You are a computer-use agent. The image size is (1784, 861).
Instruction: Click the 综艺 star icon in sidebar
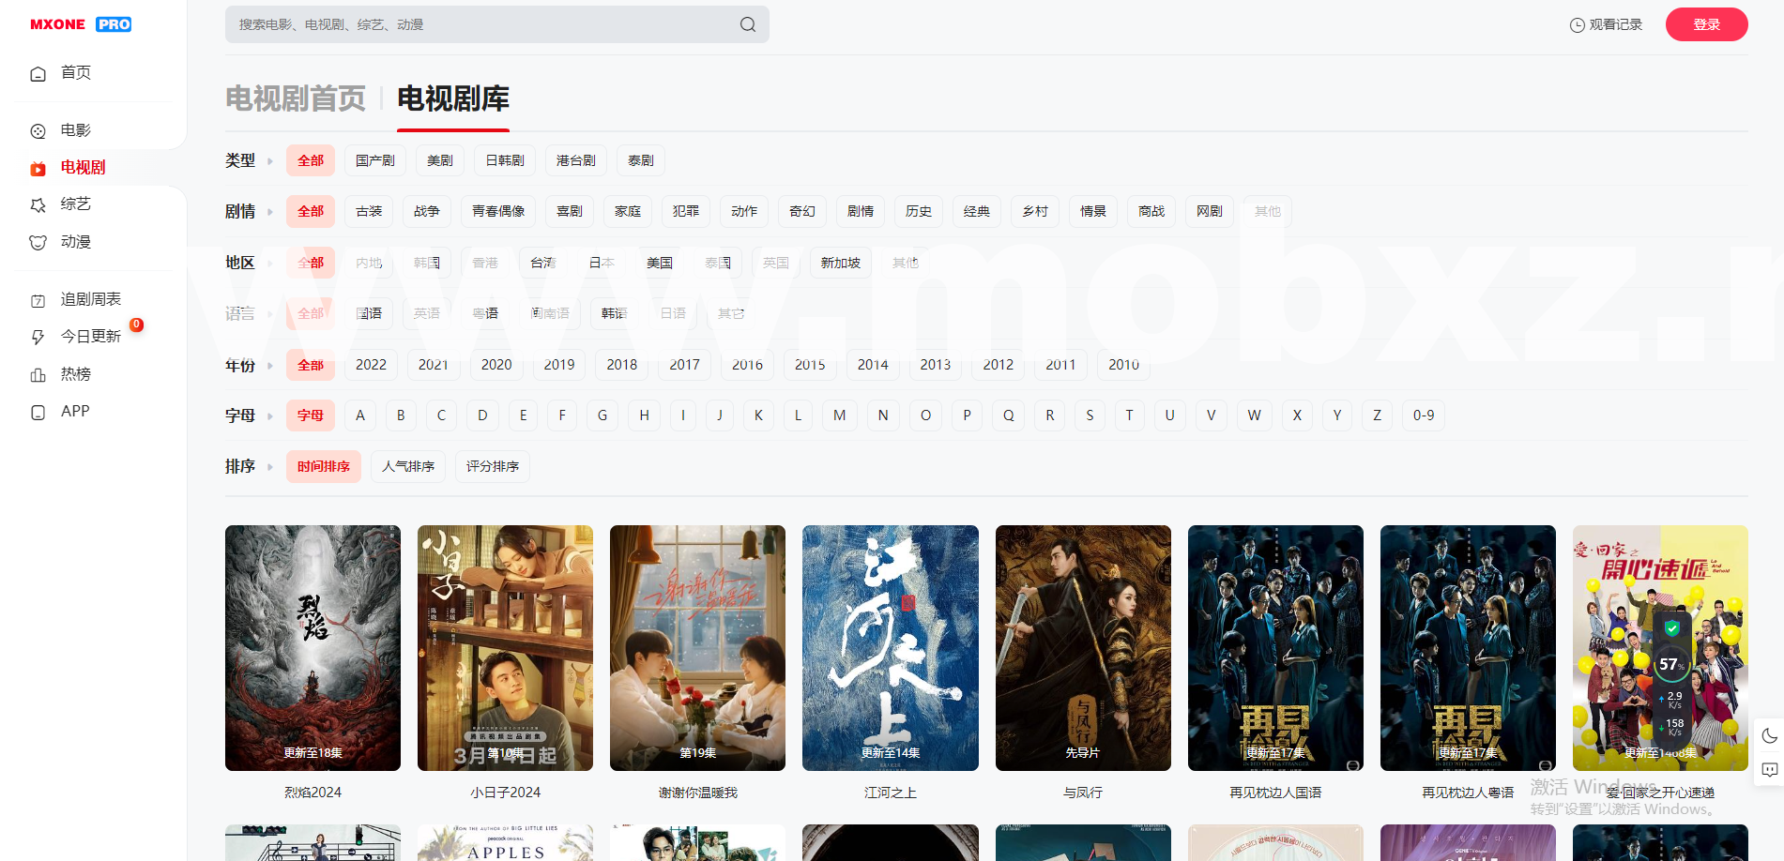pos(38,204)
